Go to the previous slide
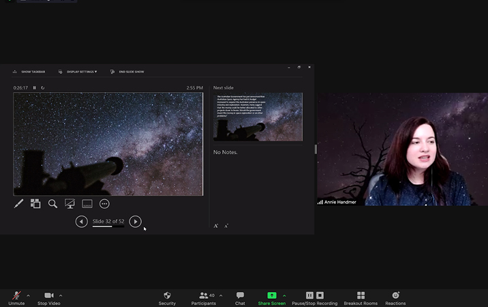The image size is (488, 307). 82,222
